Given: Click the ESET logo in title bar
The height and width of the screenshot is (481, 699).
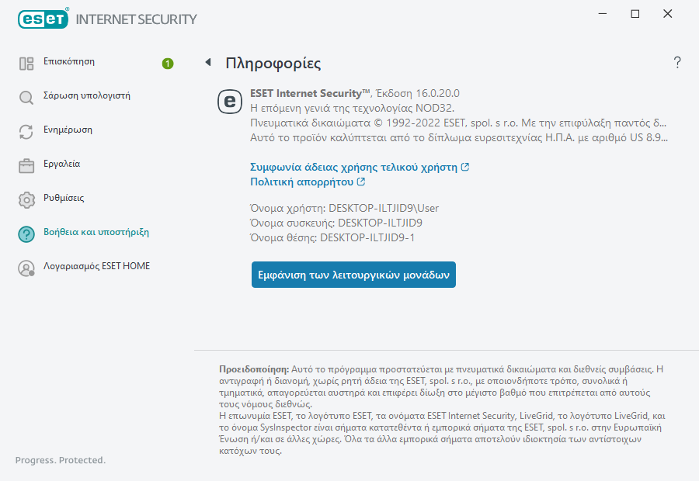Looking at the screenshot, I should (43, 19).
